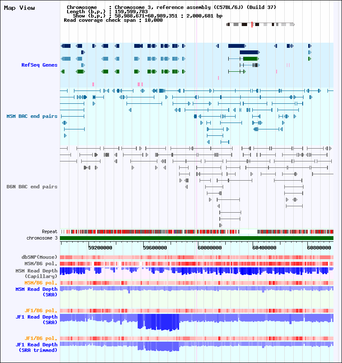Click the deep JF1 SRA trimmed peak
342x363 pixels.
point(158,347)
